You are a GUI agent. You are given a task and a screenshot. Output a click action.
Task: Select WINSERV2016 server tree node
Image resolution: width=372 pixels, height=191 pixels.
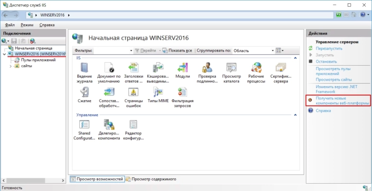click(40, 54)
